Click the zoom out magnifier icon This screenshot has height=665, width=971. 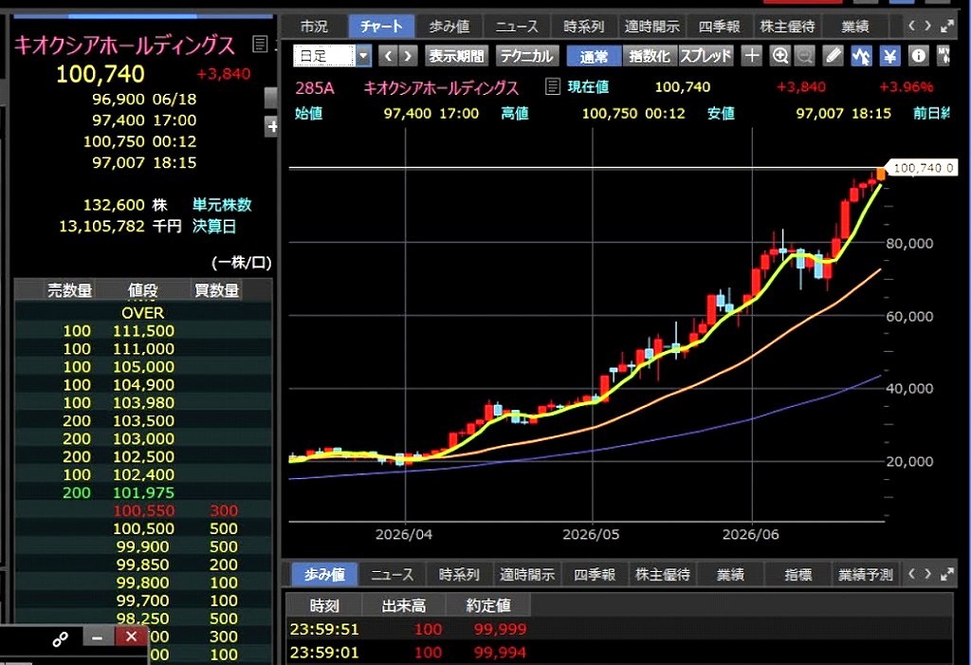point(804,56)
